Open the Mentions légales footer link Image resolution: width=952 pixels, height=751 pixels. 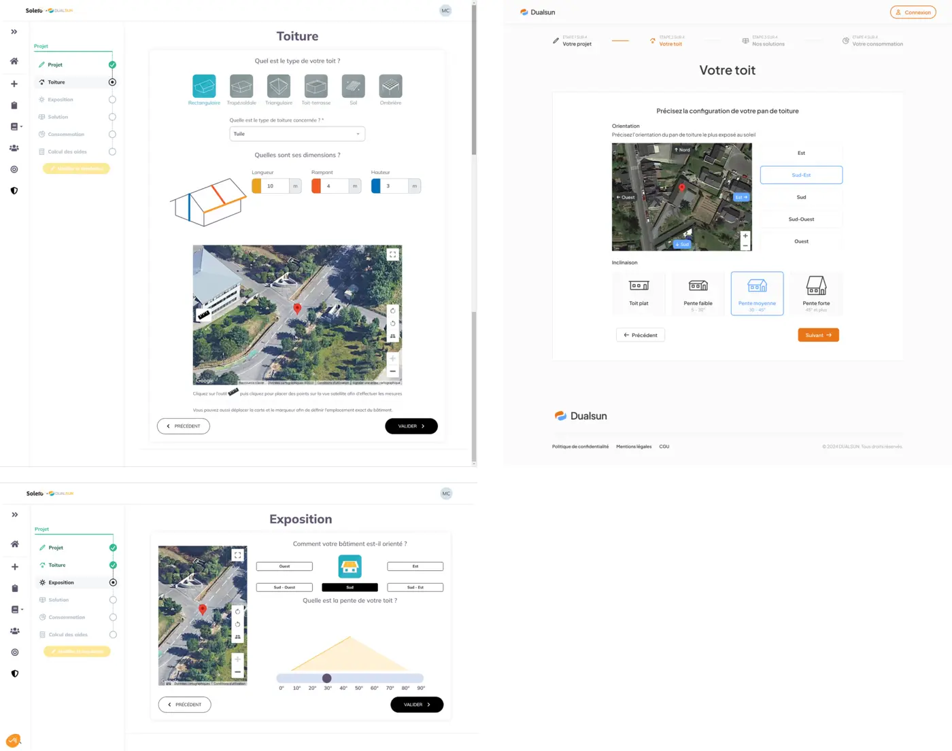click(634, 447)
